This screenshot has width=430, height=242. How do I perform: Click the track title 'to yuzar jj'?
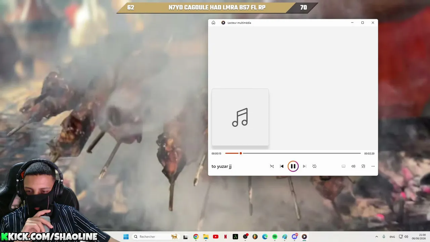pos(222,166)
